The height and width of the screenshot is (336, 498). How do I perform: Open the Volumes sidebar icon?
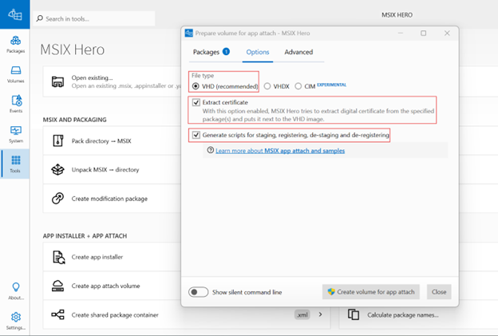tap(15, 72)
